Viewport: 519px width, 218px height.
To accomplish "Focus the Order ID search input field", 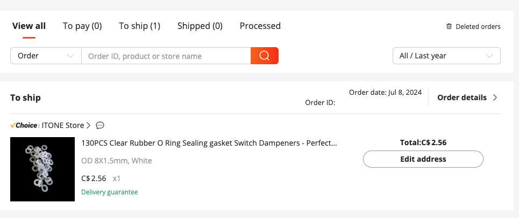I will tap(166, 56).
